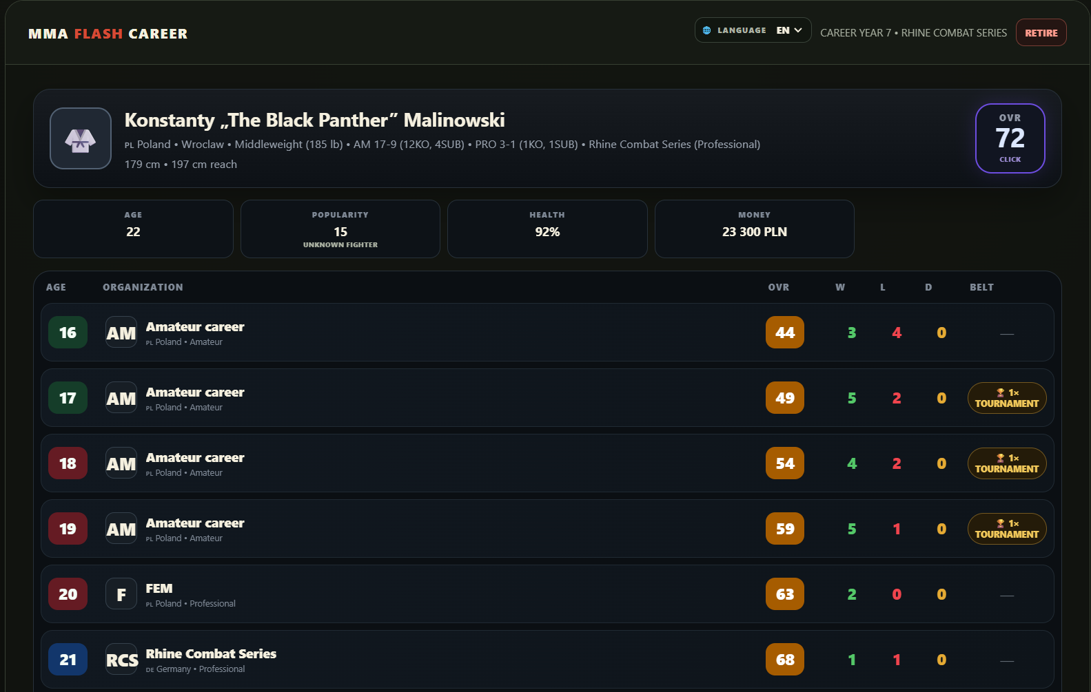Click the BELT column header
Screen dimensions: 1091x692
point(981,287)
